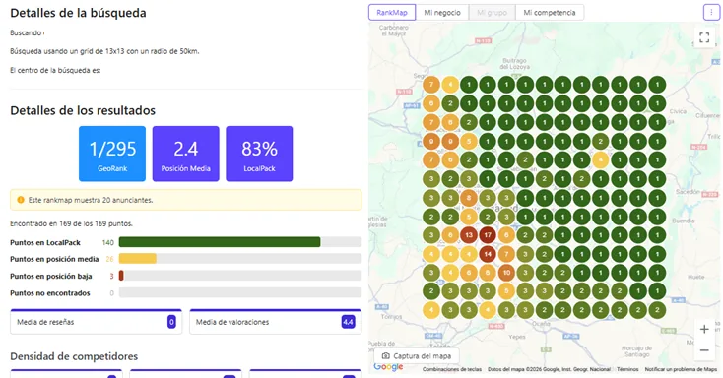723x378 pixels.
Task: Click the 'Sacedón' town label on map
Action: (688, 192)
